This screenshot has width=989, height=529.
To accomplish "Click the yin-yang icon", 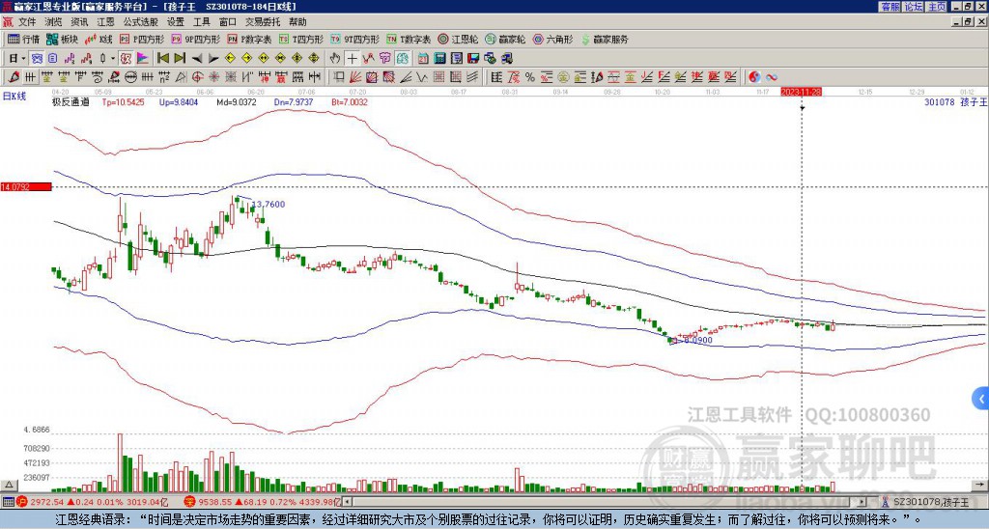I will point(754,77).
